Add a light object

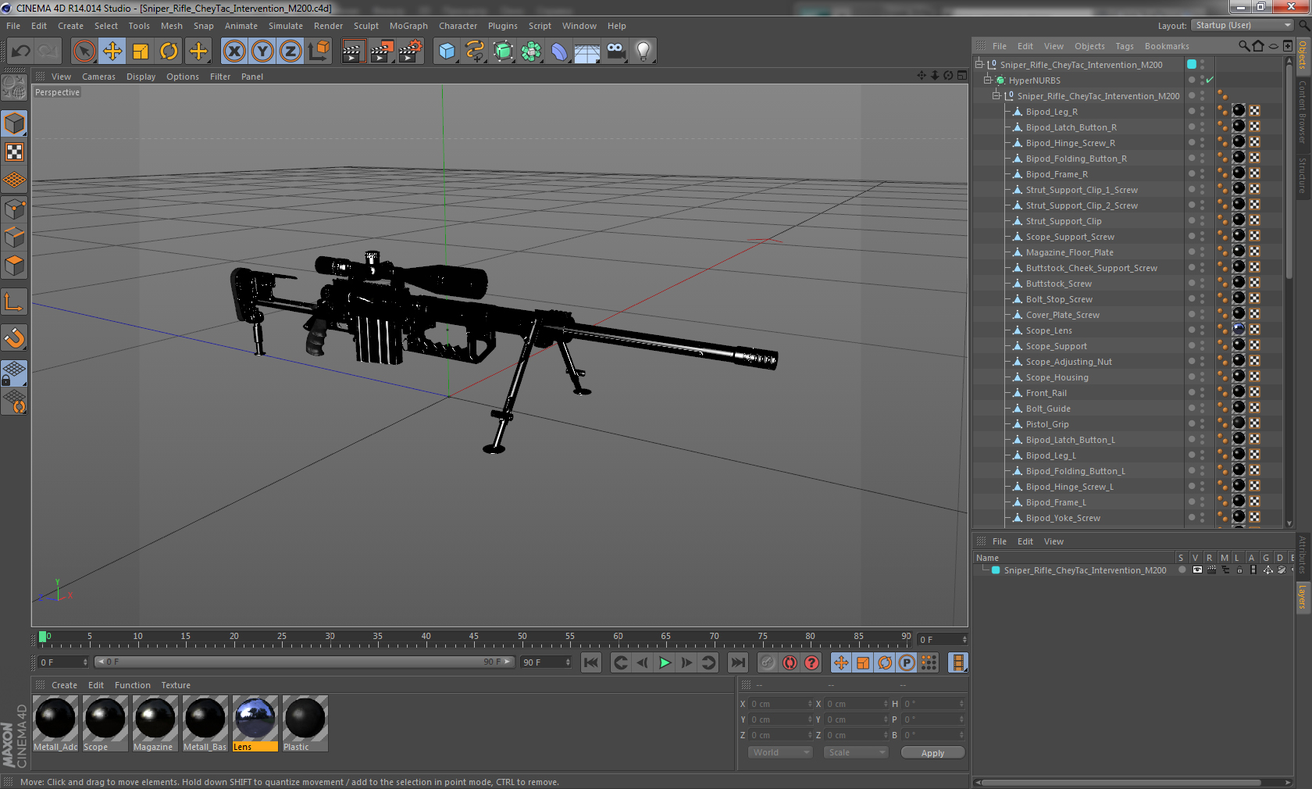(644, 52)
